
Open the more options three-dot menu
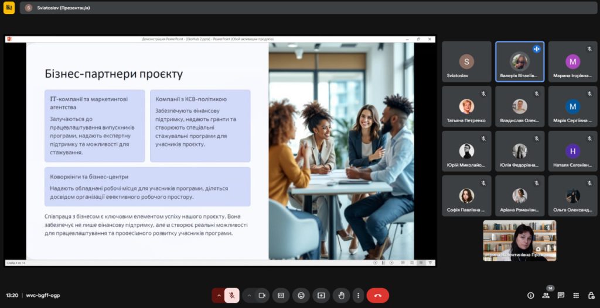pyautogui.click(x=358, y=295)
